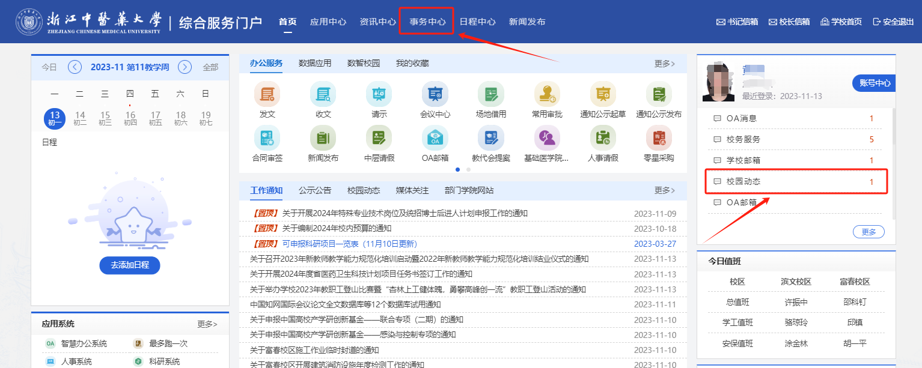Expand 更多 in the 应用系统 panel
This screenshot has height=368, width=922.
pos(207,324)
